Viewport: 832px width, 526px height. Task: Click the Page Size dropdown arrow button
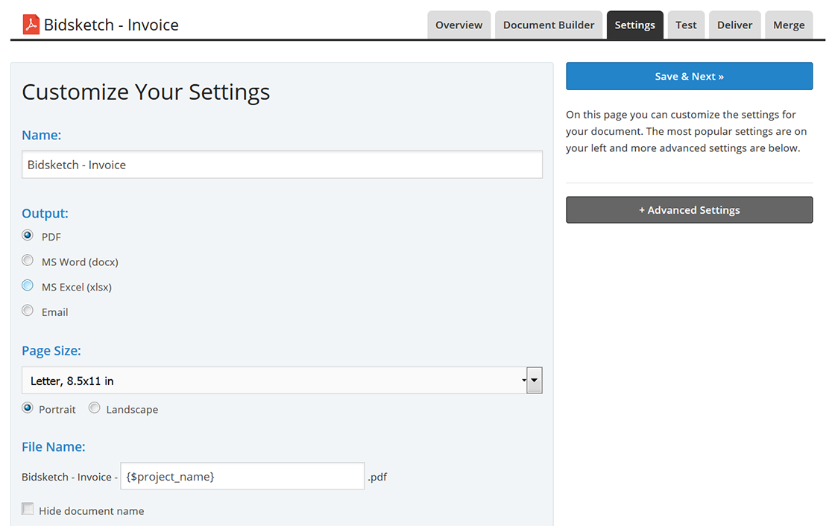(534, 381)
